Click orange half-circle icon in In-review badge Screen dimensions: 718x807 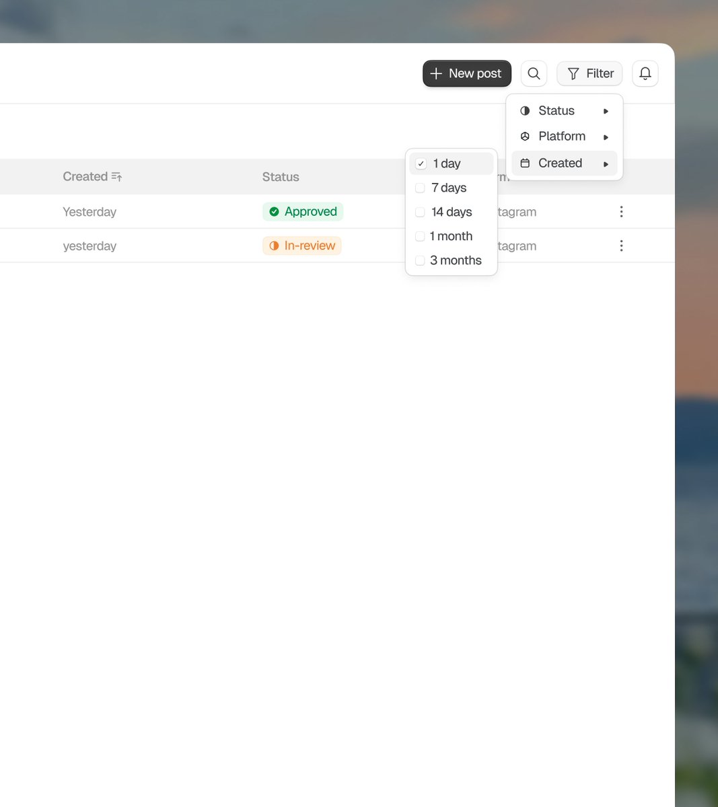274,246
